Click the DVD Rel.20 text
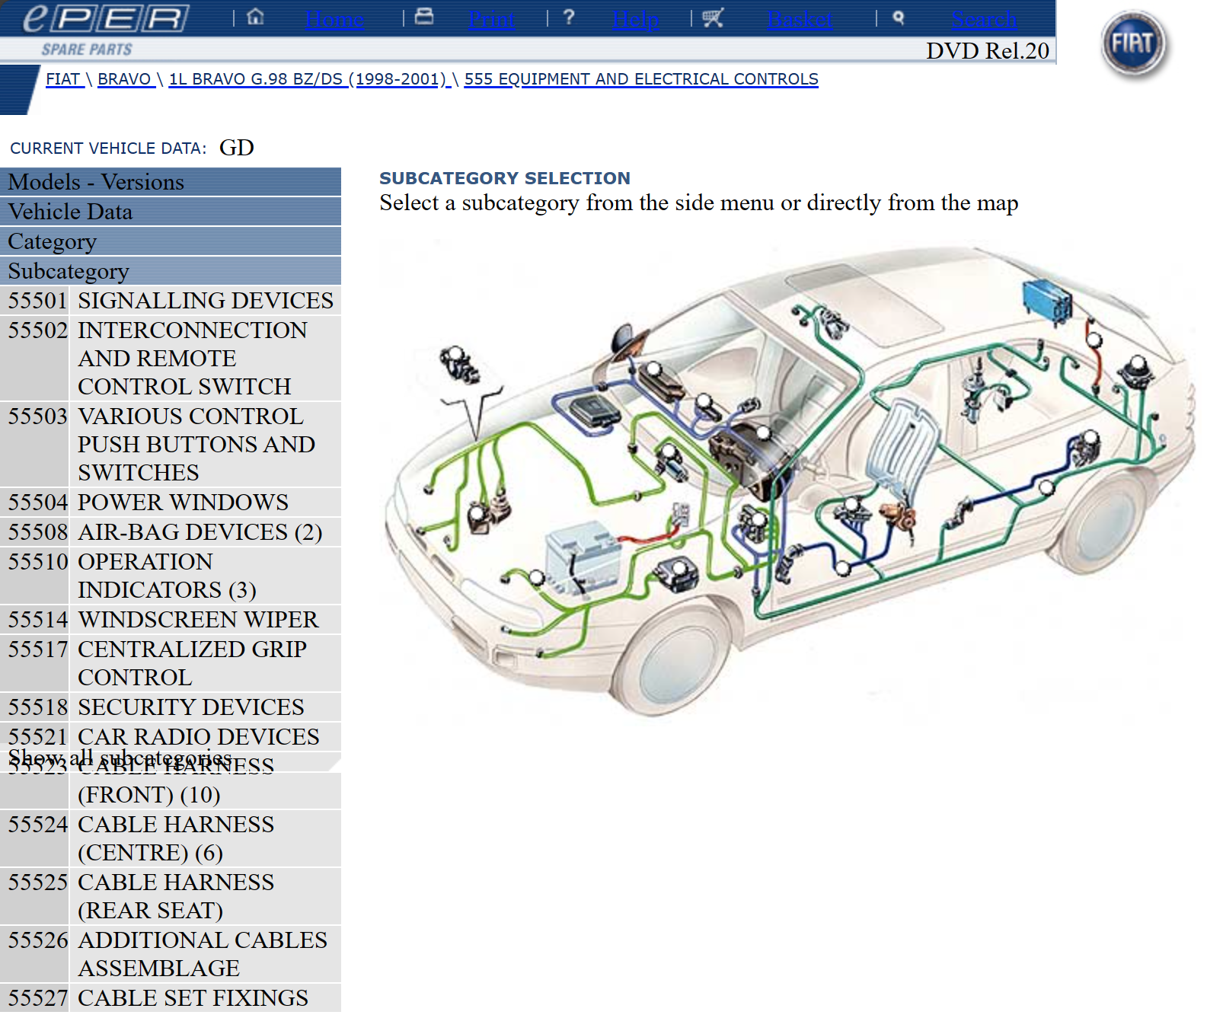 coord(988,50)
